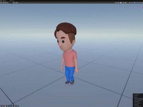This screenshot has width=143, height=107.
Task: Click the first icon of the right toolbar group
Action: (116, 3)
